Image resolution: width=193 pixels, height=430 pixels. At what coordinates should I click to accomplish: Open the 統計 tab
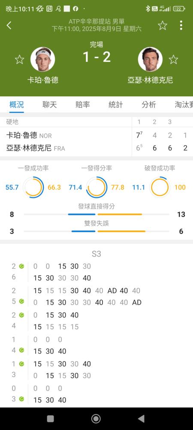(x=116, y=104)
